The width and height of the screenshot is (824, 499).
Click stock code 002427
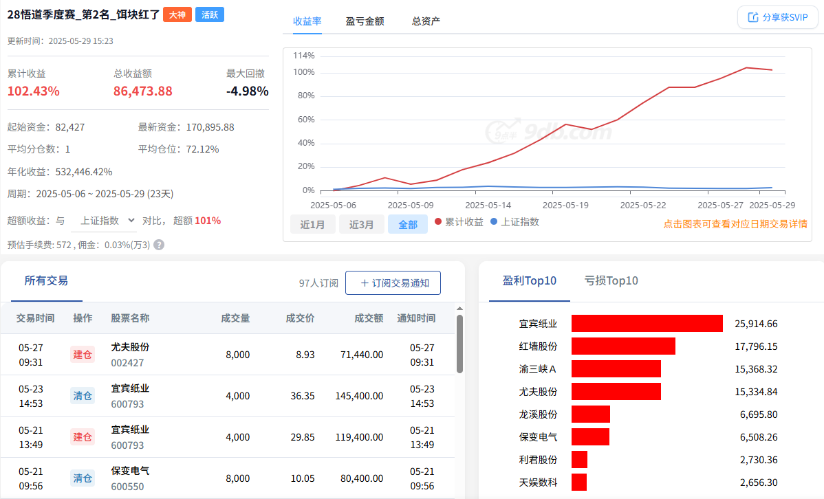127,363
